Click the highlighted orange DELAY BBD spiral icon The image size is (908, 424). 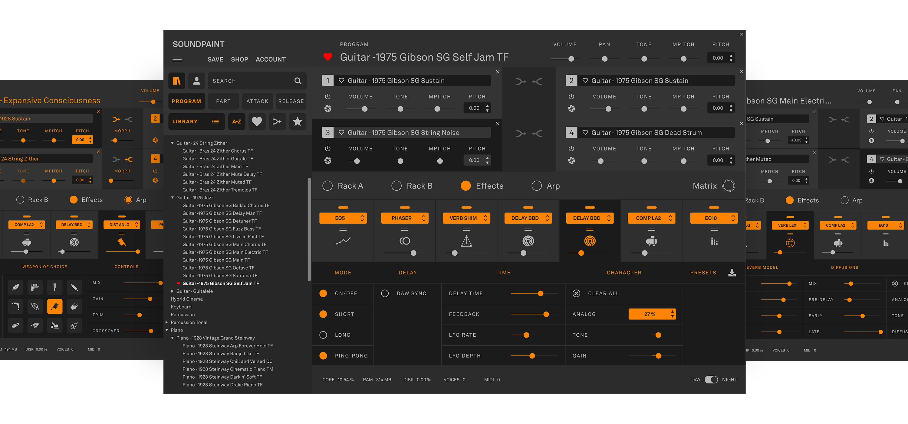click(590, 241)
